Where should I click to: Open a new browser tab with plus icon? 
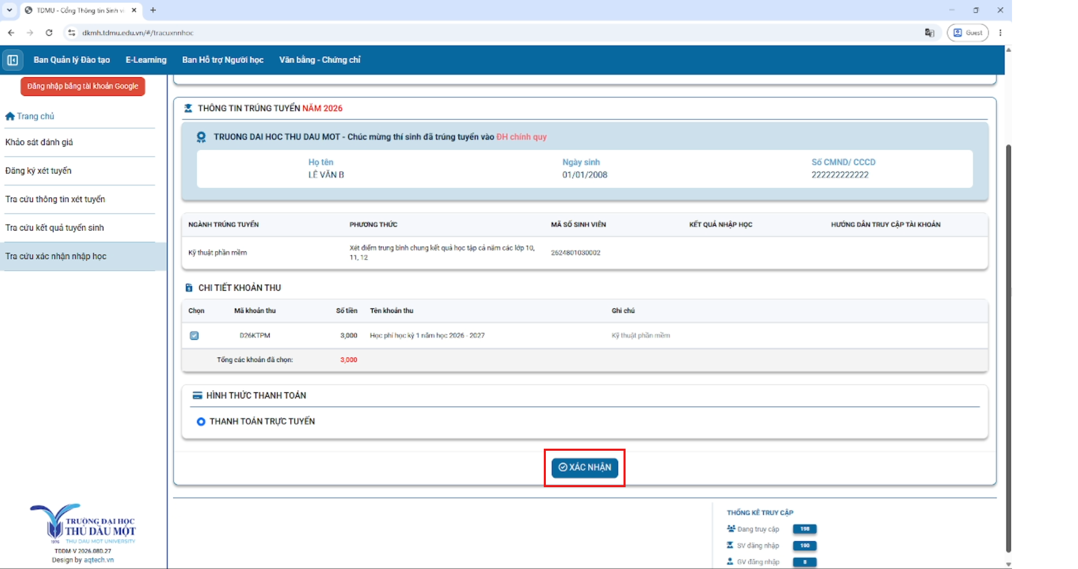pos(153,10)
